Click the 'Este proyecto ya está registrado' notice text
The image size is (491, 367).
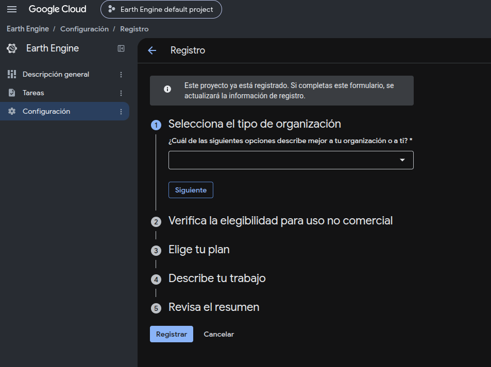[x=289, y=91]
